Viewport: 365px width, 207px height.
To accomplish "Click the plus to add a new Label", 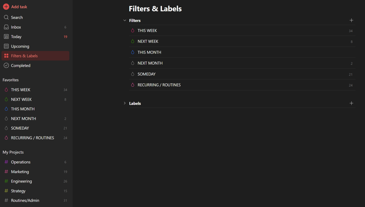I will click(x=351, y=103).
